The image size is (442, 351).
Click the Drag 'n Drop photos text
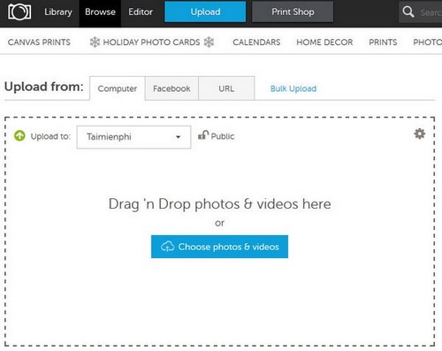219,204
